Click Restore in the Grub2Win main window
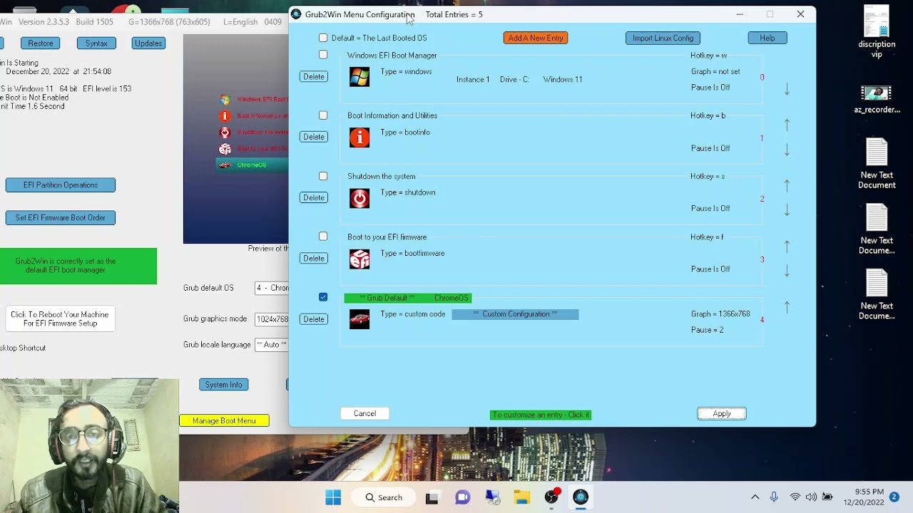The width and height of the screenshot is (913, 513). pos(40,43)
